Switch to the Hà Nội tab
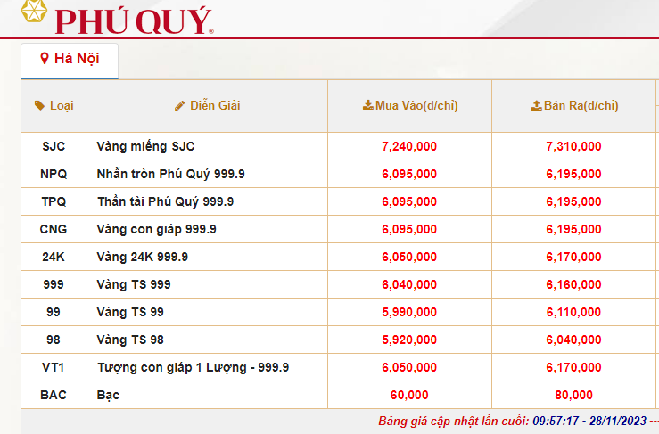This screenshot has height=434, width=659. click(x=70, y=60)
